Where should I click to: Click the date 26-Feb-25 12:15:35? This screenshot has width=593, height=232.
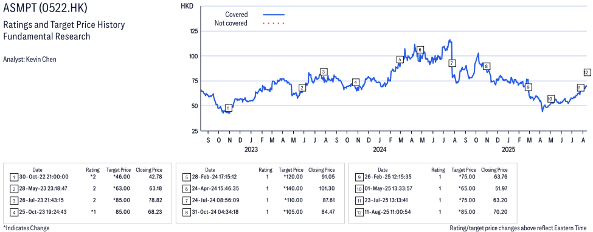coord(389,177)
